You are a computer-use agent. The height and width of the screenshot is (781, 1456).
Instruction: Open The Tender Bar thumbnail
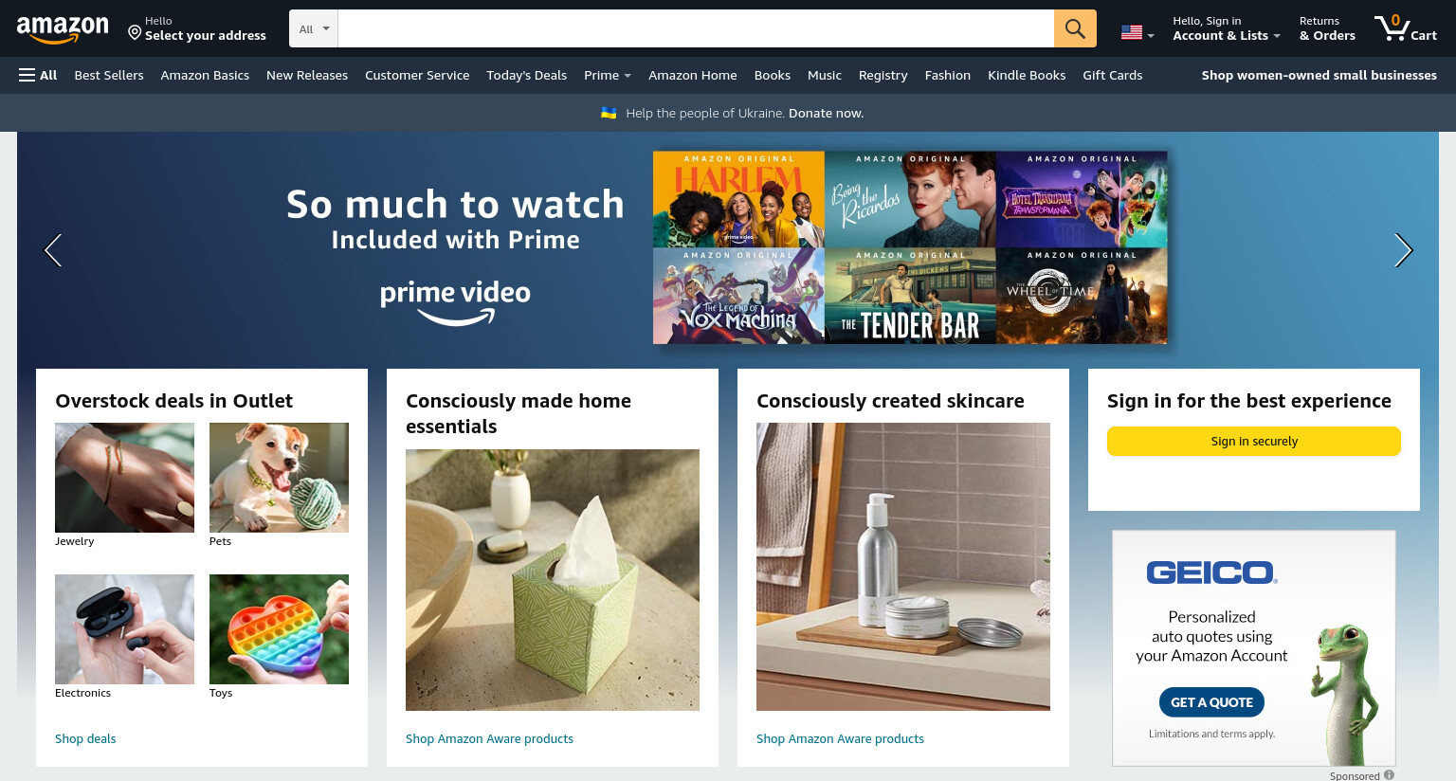pyautogui.click(x=910, y=296)
